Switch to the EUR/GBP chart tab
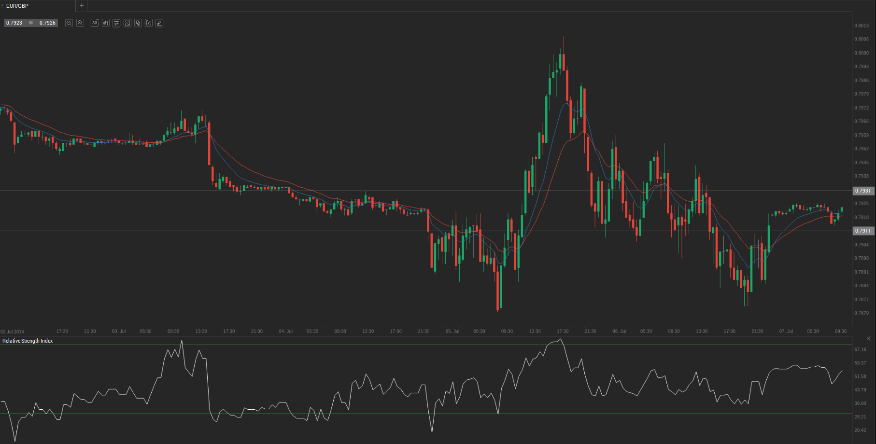 (x=17, y=6)
